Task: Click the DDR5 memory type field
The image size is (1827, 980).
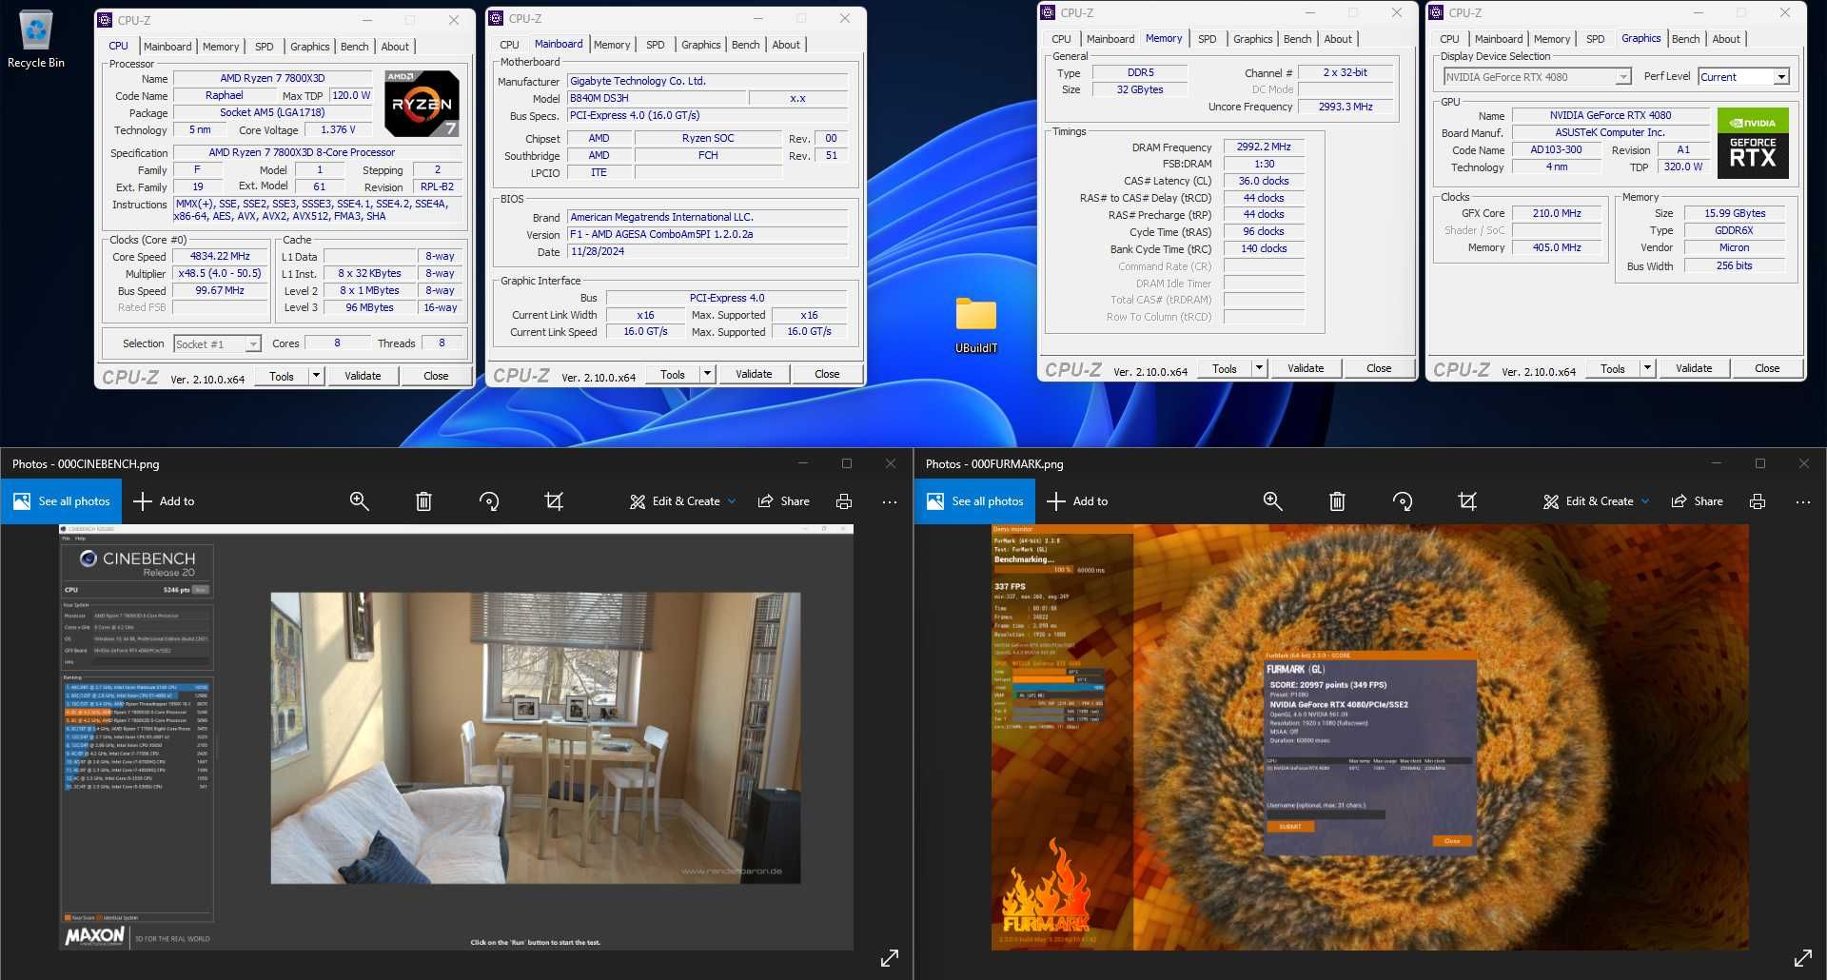Action: pyautogui.click(x=1140, y=72)
